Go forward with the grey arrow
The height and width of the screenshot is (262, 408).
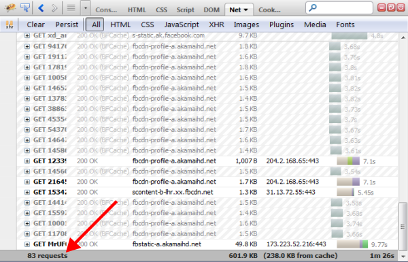click(54, 8)
